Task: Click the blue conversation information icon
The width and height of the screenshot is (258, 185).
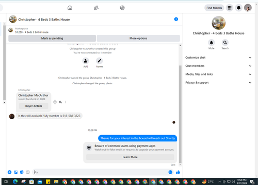Action: tap(176, 19)
